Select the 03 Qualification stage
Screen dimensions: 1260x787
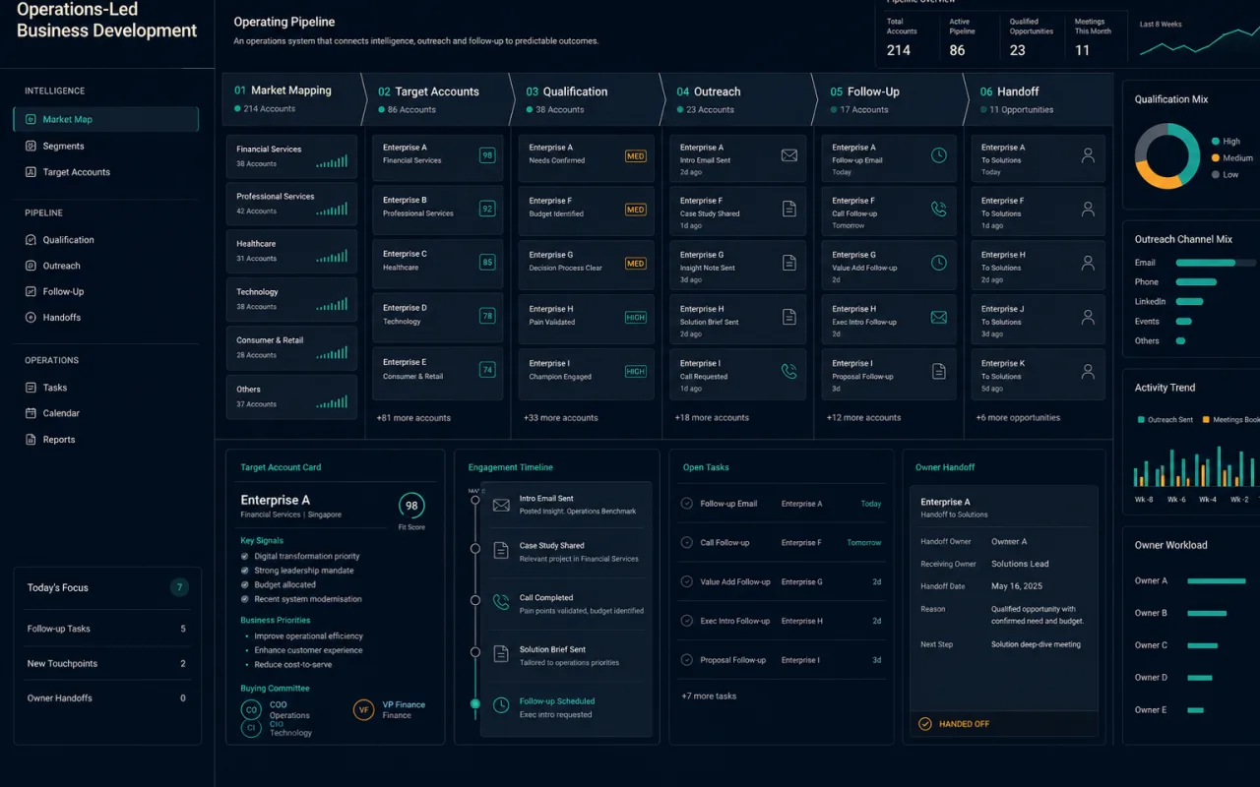[x=588, y=98]
